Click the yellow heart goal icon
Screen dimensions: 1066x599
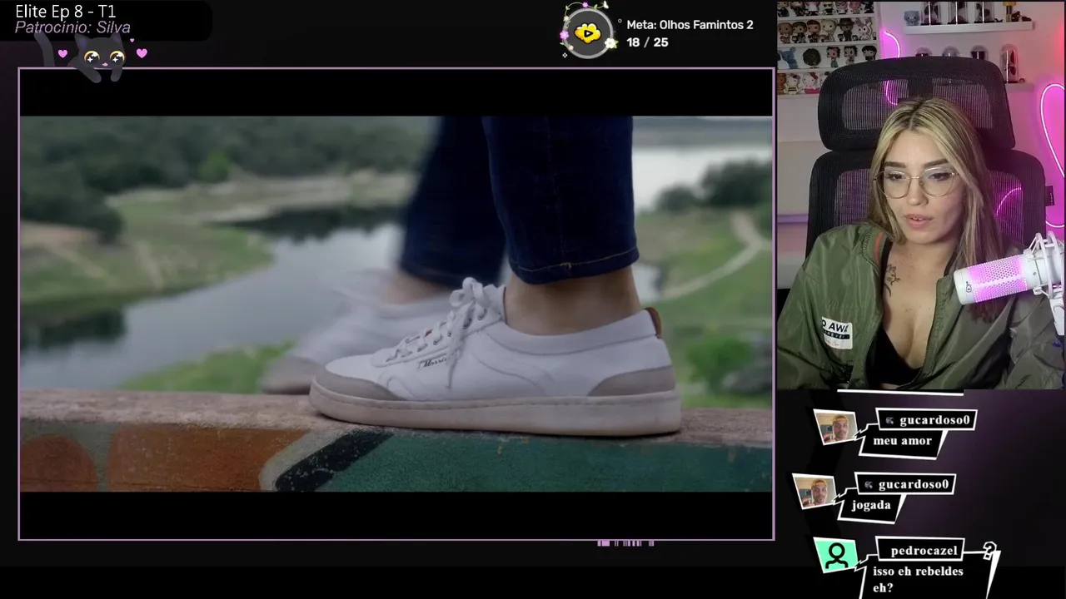pyautogui.click(x=588, y=33)
